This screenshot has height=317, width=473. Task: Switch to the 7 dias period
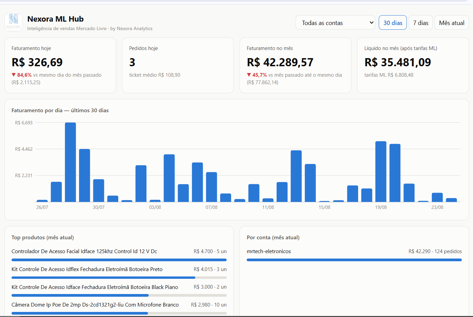(421, 23)
